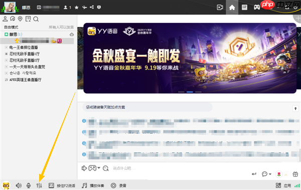This screenshot has width=301, height=190.
Task: Expand the dropdown arrow beside chat bubble icon
Action: (270, 174)
